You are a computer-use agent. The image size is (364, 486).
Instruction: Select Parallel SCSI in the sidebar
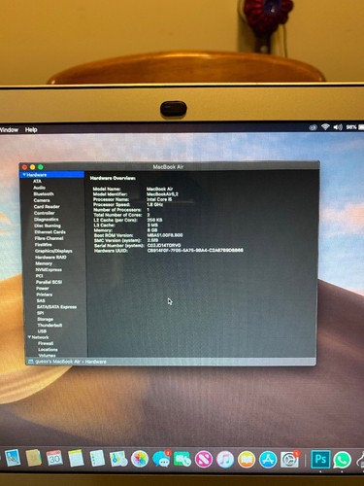coord(49,282)
